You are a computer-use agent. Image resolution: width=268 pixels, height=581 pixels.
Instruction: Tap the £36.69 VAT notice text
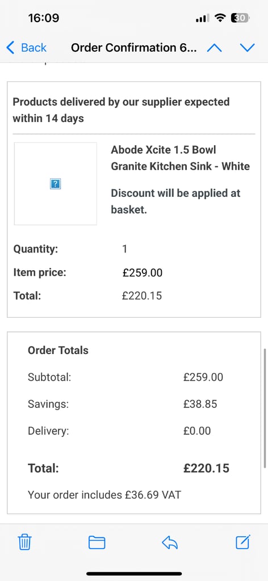104,495
